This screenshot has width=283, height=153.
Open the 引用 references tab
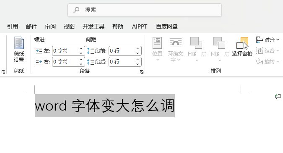(x=13, y=26)
